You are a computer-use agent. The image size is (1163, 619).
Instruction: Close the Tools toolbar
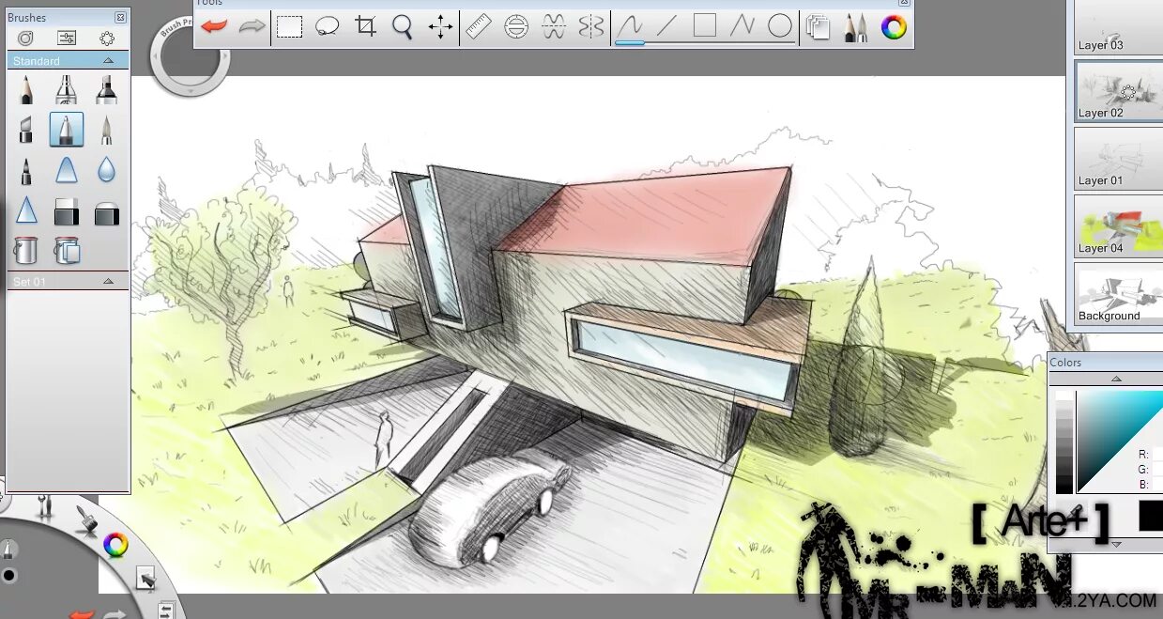(904, 3)
